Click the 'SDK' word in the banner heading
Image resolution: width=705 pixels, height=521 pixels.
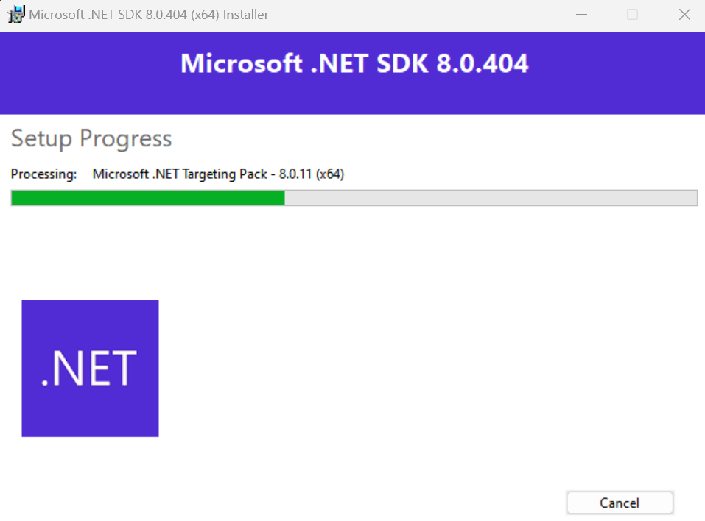tap(402, 63)
